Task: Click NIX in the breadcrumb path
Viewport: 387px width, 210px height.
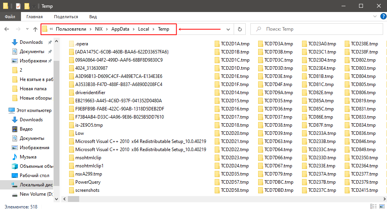Action: pos(99,29)
